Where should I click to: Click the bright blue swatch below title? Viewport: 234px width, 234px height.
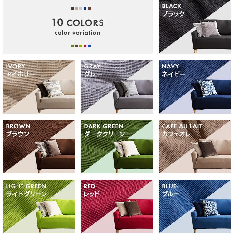coord(90,46)
